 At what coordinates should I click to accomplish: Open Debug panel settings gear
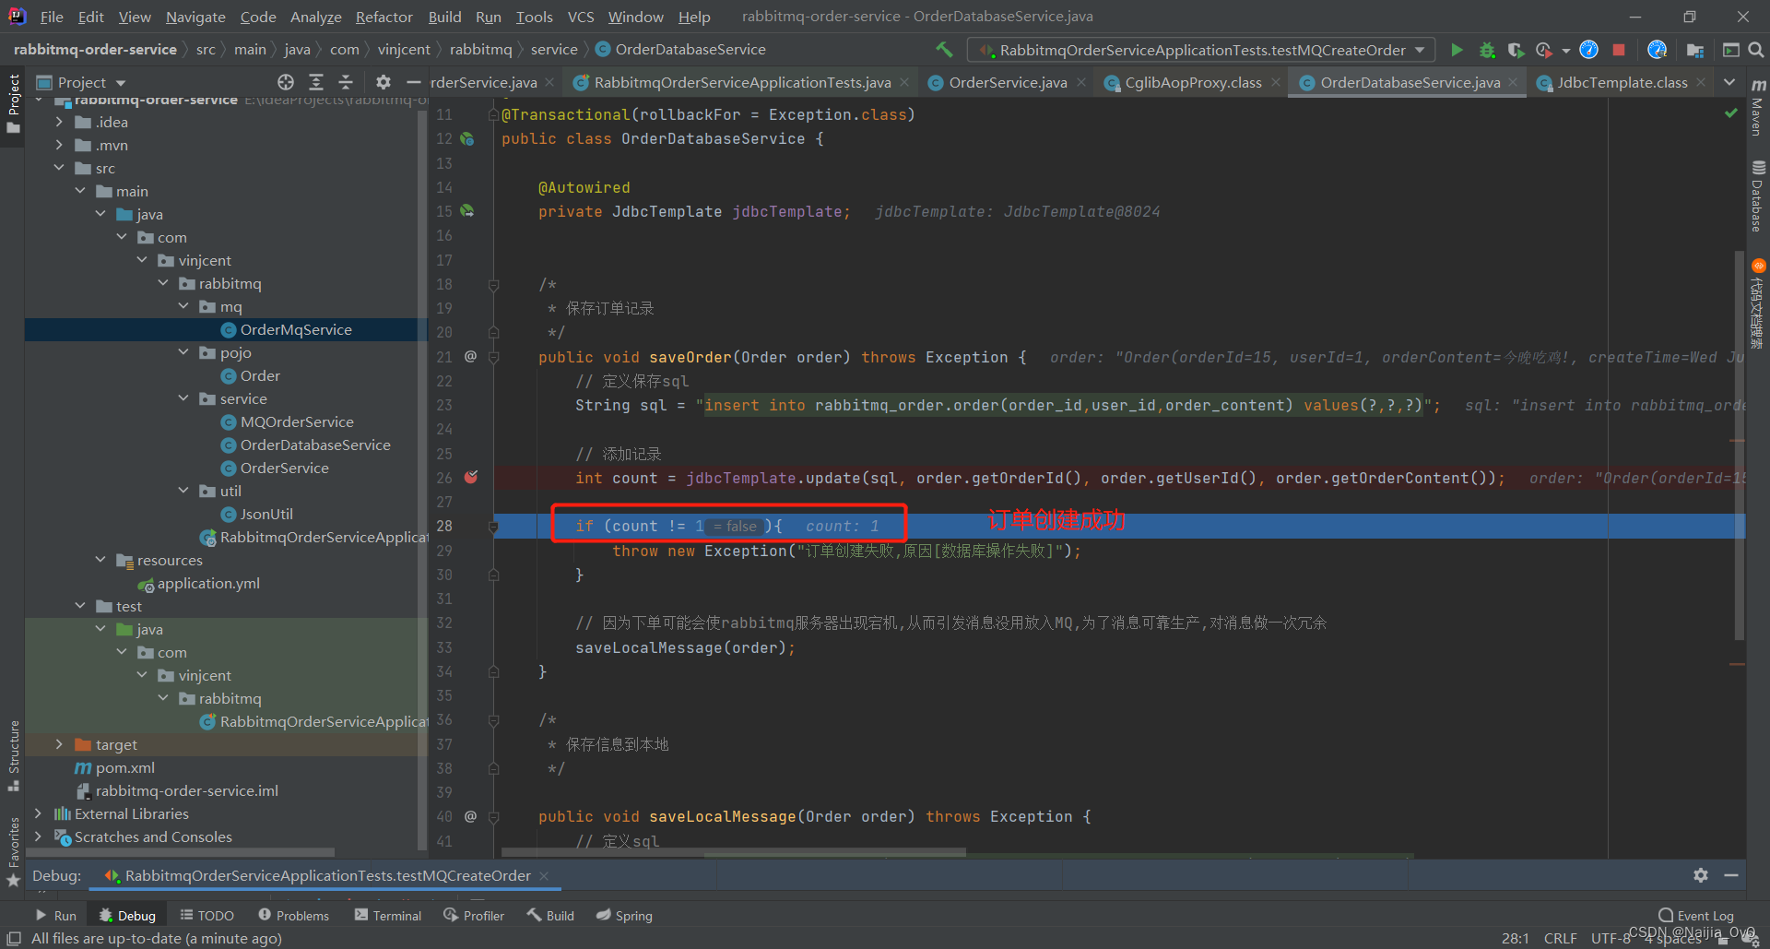(x=1701, y=875)
